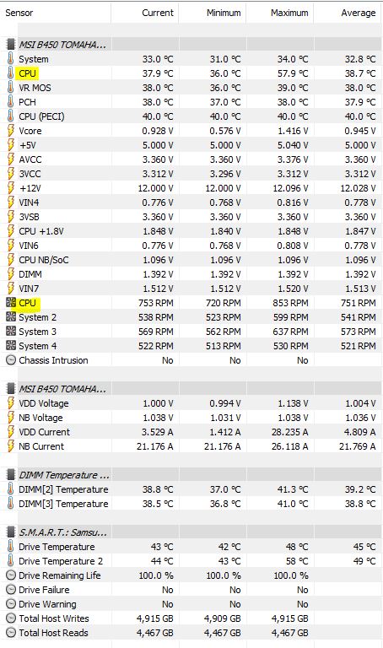Click the Current column header
Screen dimensions: 383x648
[158, 13]
